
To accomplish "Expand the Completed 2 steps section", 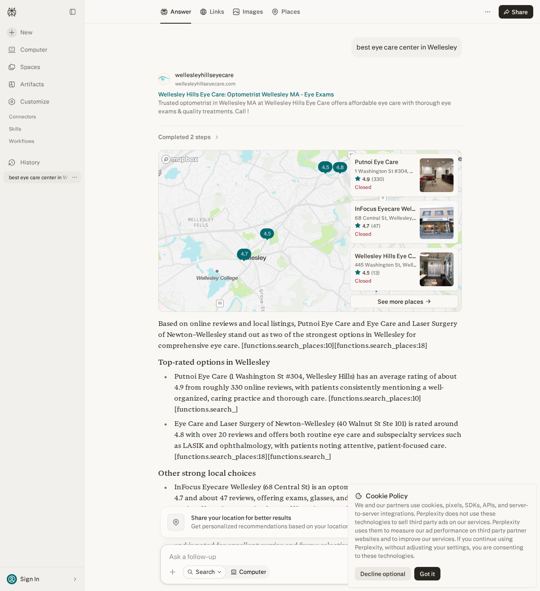I will 189,137.
